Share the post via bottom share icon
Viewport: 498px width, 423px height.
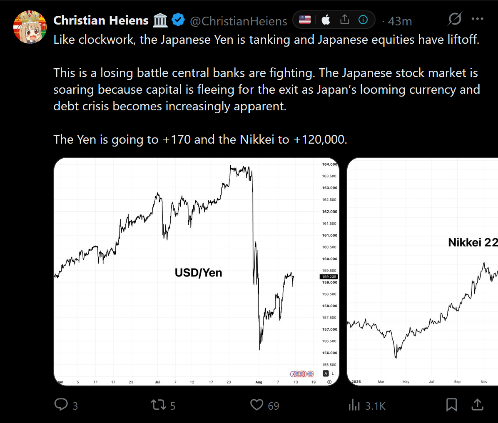click(x=477, y=405)
